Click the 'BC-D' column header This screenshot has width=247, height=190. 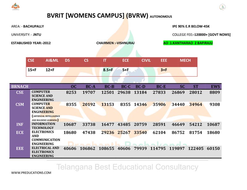click(140, 87)
